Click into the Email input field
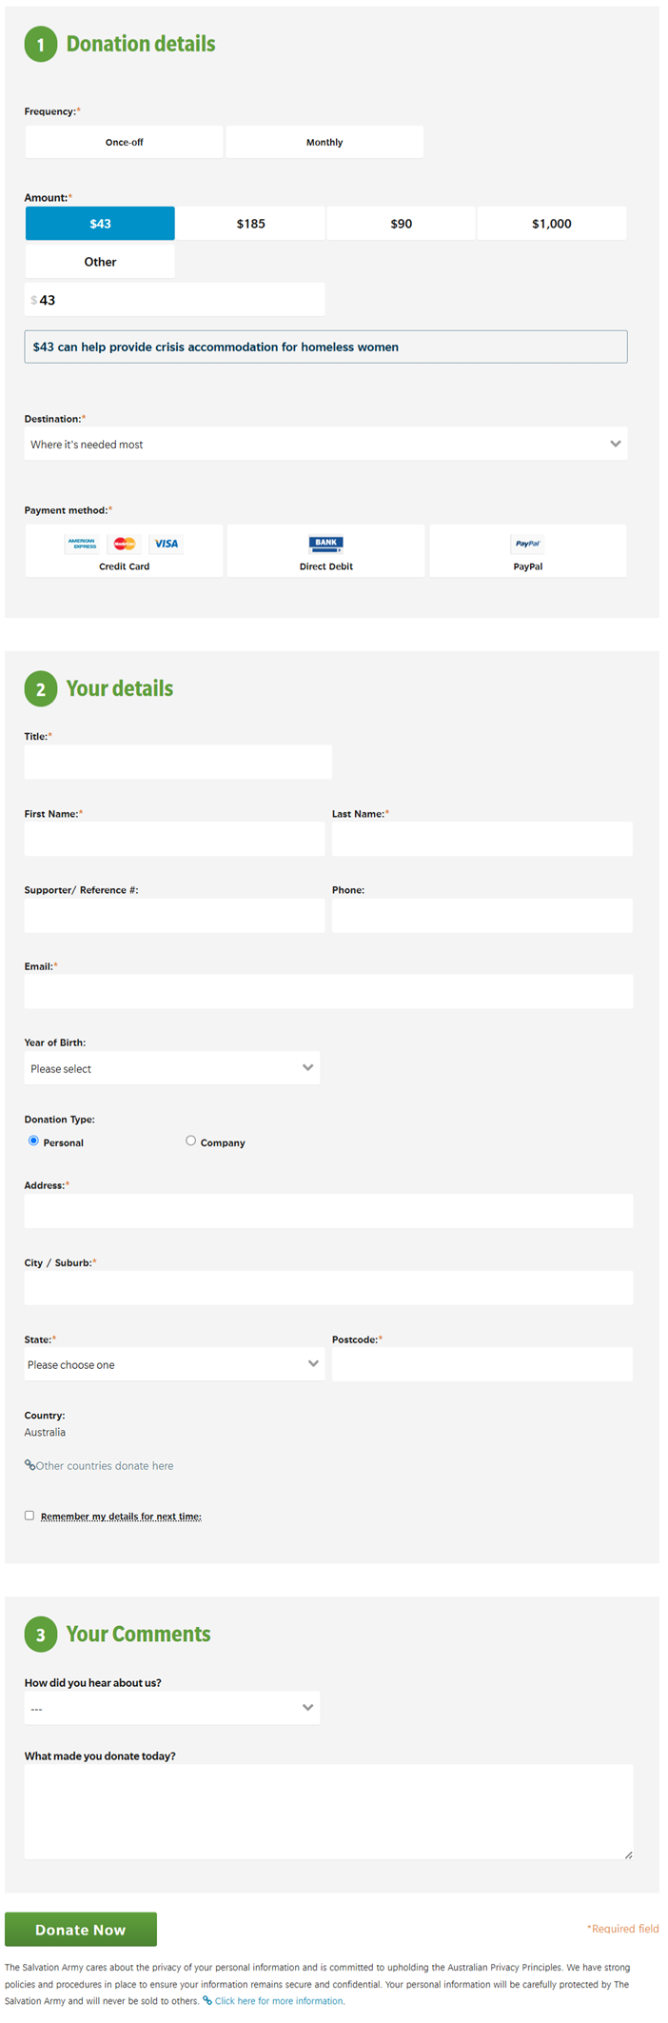Screen dimensions: 668x2023 tap(328, 991)
